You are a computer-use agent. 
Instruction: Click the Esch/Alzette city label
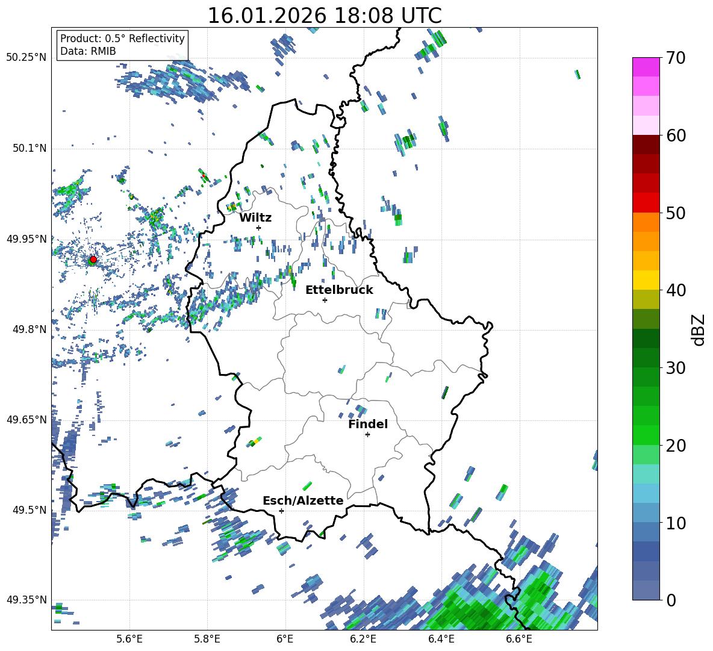tap(303, 500)
